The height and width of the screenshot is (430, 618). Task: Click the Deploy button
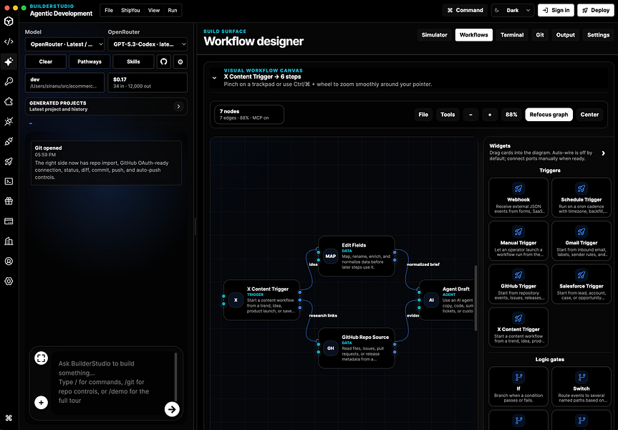[x=596, y=10]
